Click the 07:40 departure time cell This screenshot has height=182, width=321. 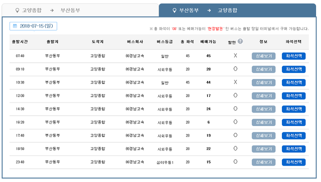point(20,56)
